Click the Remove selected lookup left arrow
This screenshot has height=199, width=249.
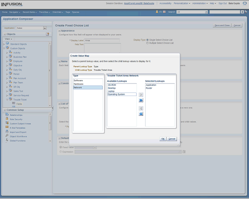pos(141,108)
